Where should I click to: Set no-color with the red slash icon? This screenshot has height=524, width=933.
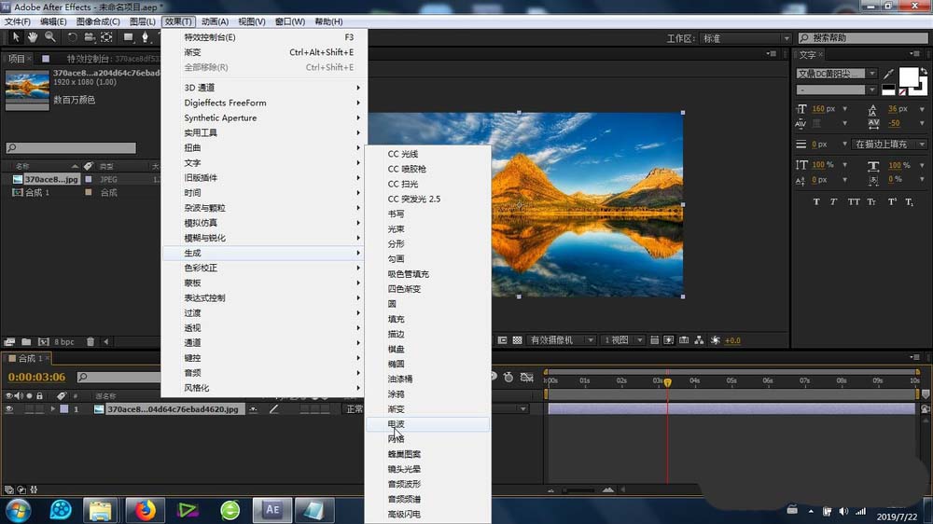click(902, 91)
